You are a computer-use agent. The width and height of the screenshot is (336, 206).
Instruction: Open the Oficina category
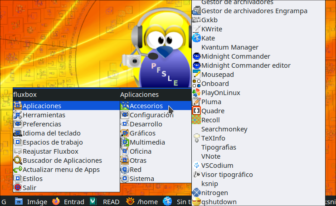156,151
